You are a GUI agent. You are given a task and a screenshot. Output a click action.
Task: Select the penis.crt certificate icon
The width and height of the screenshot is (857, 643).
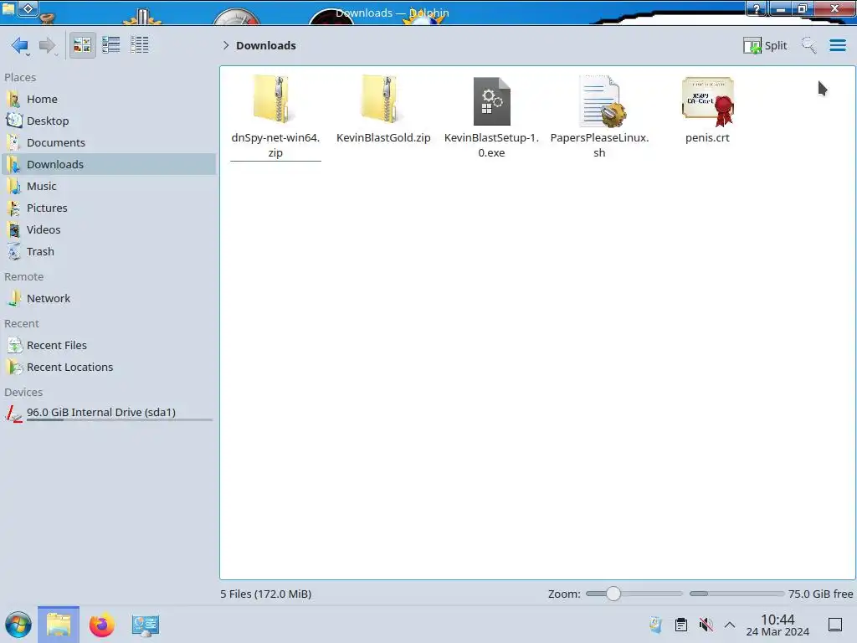click(708, 101)
